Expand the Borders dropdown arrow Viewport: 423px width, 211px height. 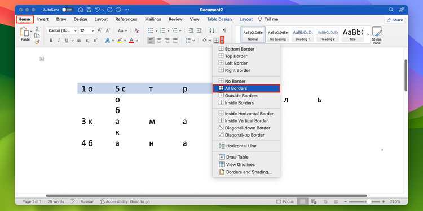click(222, 41)
